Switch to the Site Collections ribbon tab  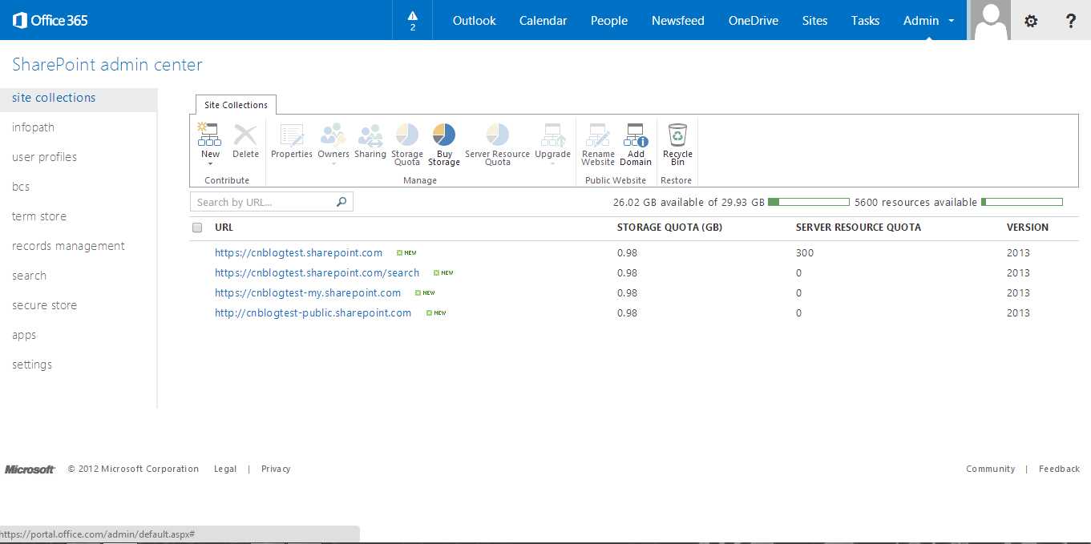point(236,105)
